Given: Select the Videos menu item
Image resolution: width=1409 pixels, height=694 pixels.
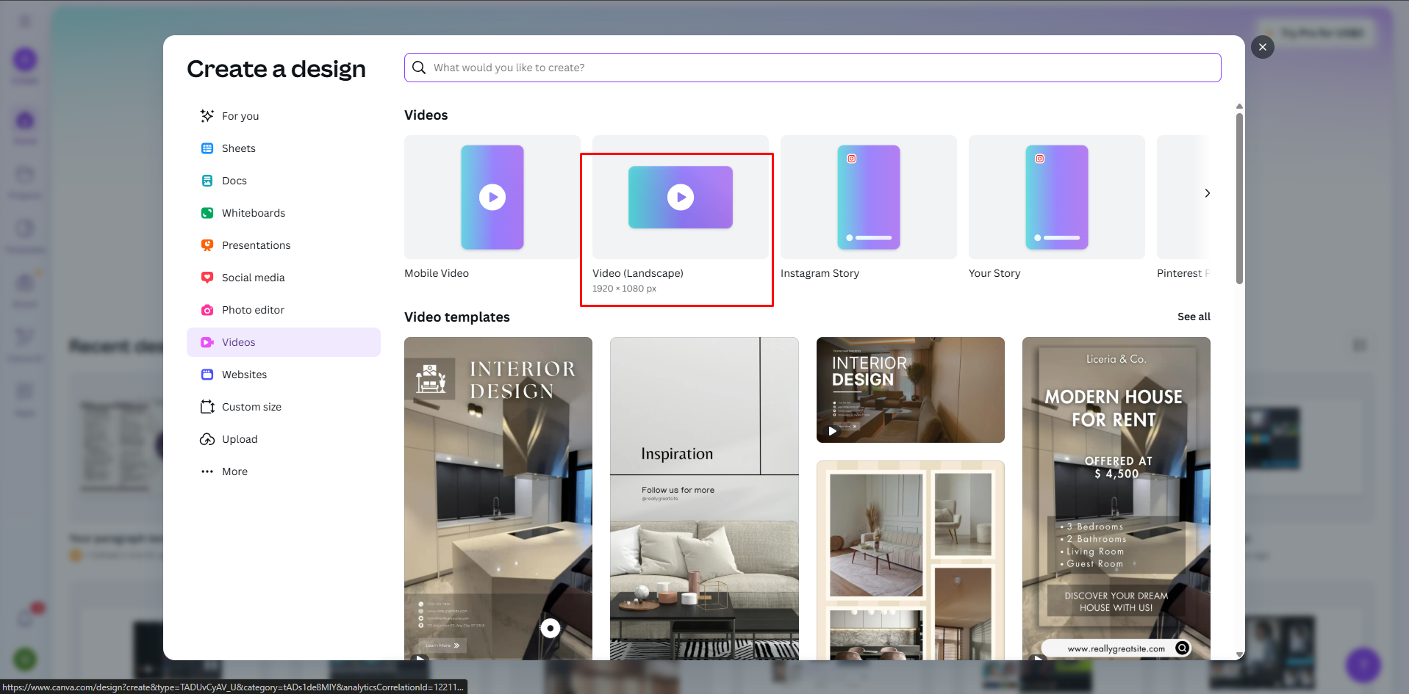Looking at the screenshot, I should click(239, 341).
